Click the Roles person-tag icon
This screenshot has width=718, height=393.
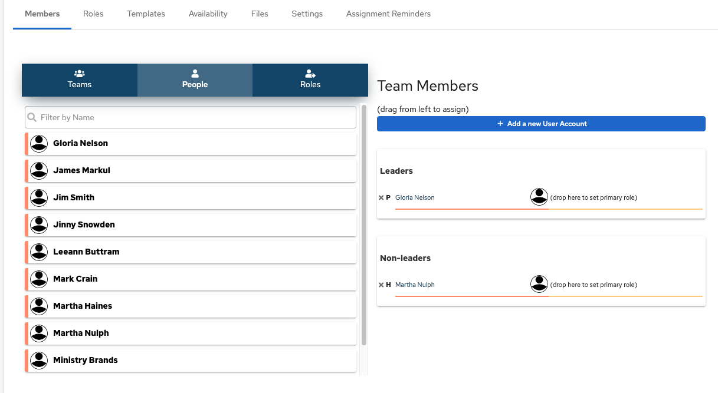[310, 74]
